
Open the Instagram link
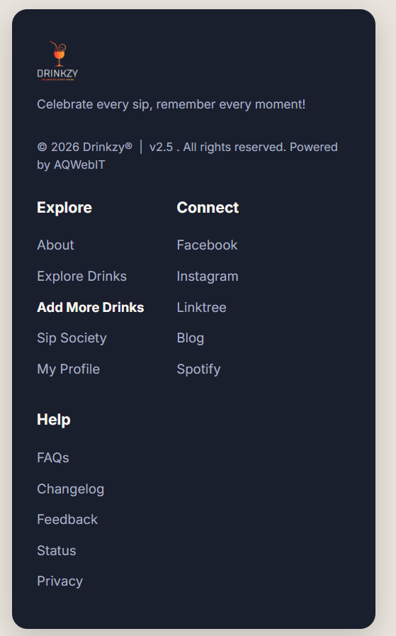coord(208,277)
